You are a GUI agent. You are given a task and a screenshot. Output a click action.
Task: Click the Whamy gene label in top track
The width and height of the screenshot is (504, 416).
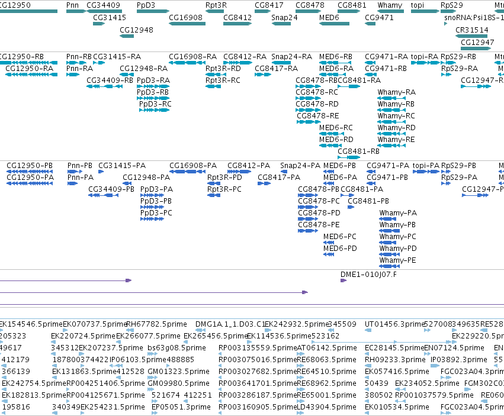tap(390, 5)
